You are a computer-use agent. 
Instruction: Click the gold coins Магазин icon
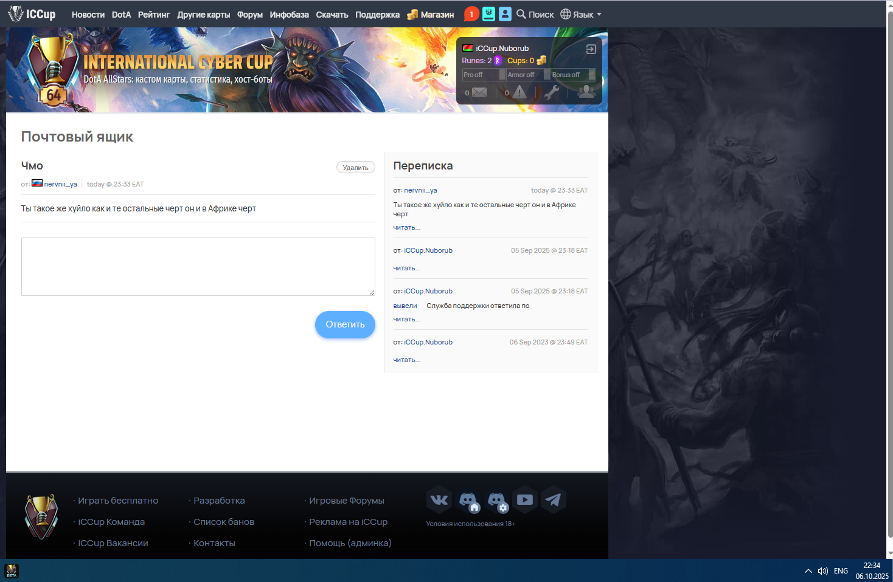(412, 15)
